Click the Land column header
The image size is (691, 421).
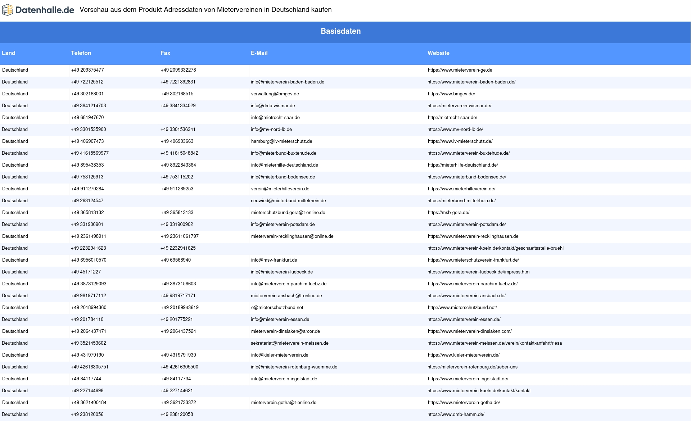[x=9, y=53]
